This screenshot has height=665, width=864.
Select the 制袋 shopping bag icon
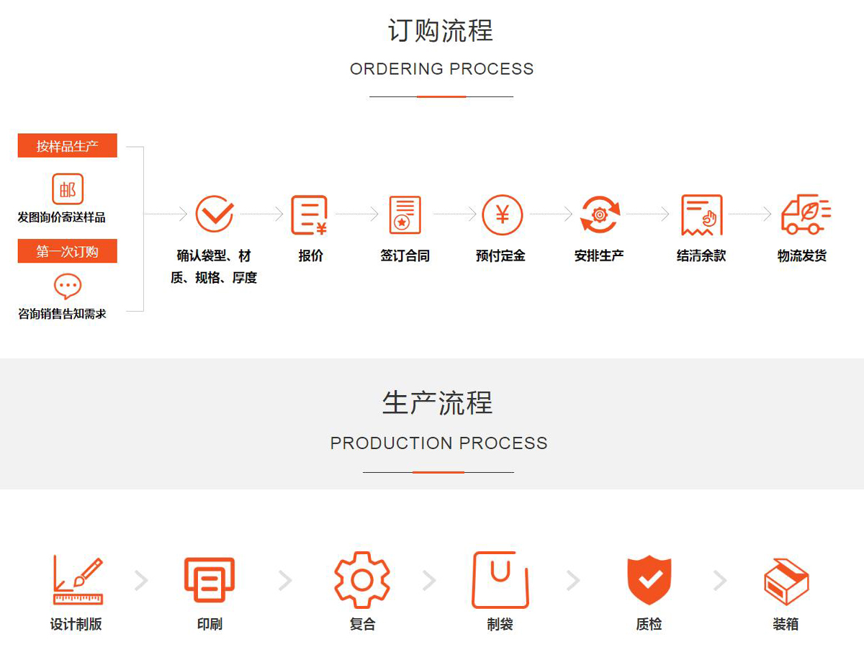click(x=500, y=580)
